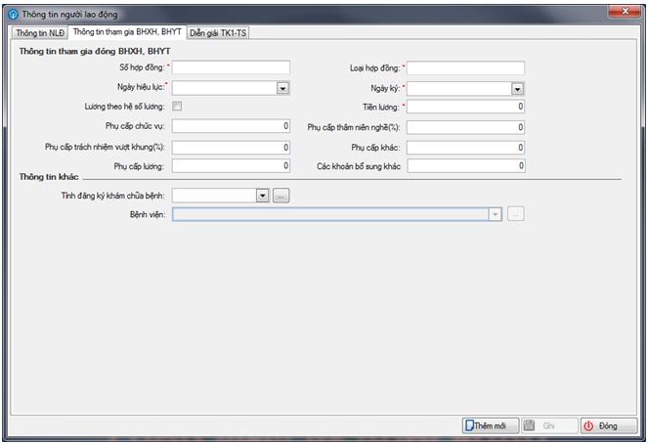The width and height of the screenshot is (648, 443).
Task: Click the Phụ cấp lương field
Action: 231,166
